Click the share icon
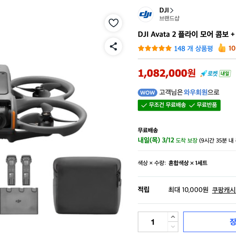Screen dimensions: 236x236 (113, 47)
